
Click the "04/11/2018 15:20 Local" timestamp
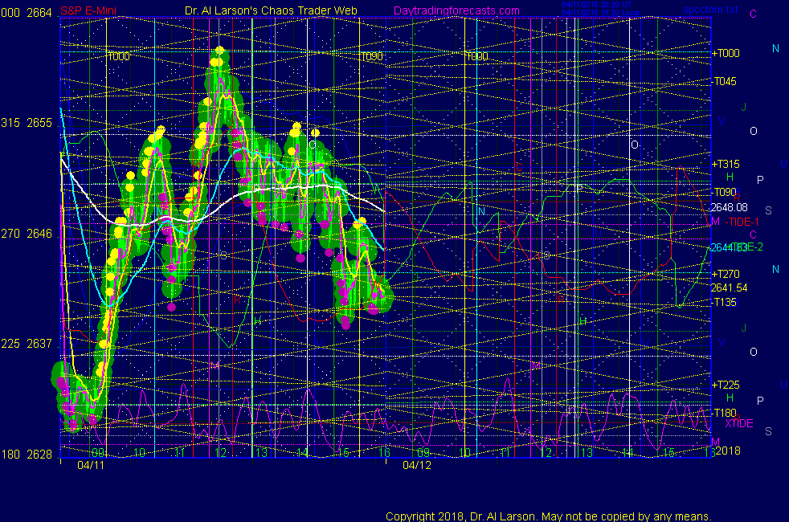pyautogui.click(x=601, y=13)
